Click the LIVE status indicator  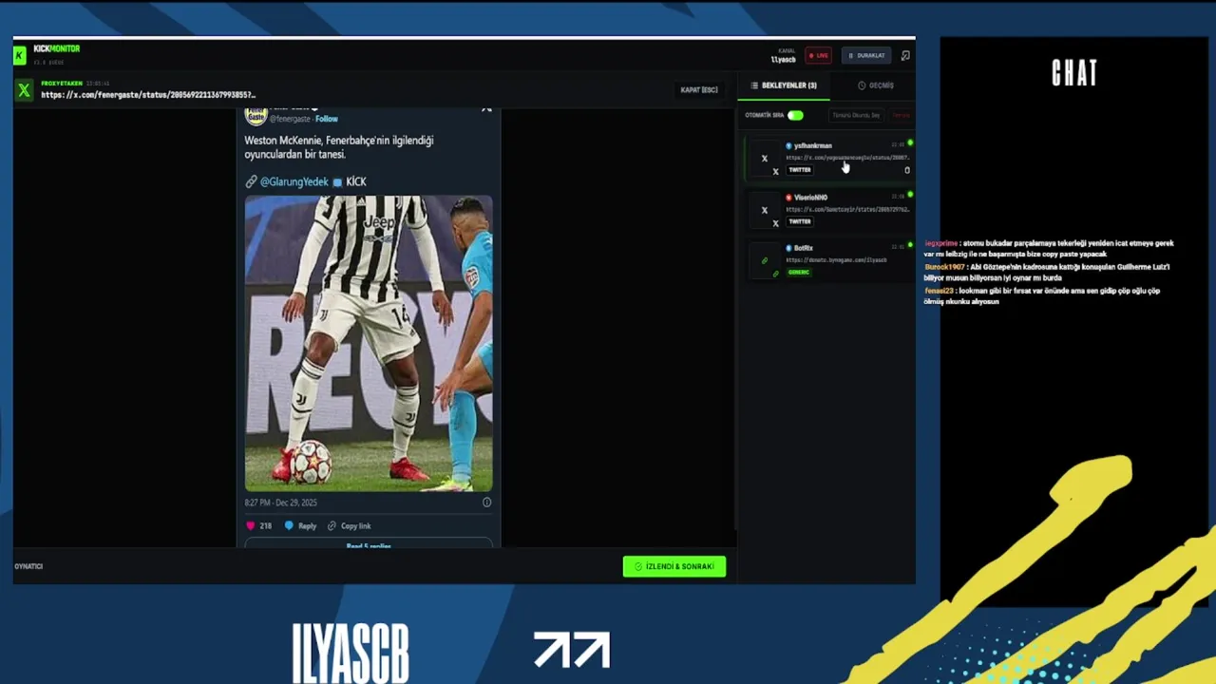click(818, 55)
